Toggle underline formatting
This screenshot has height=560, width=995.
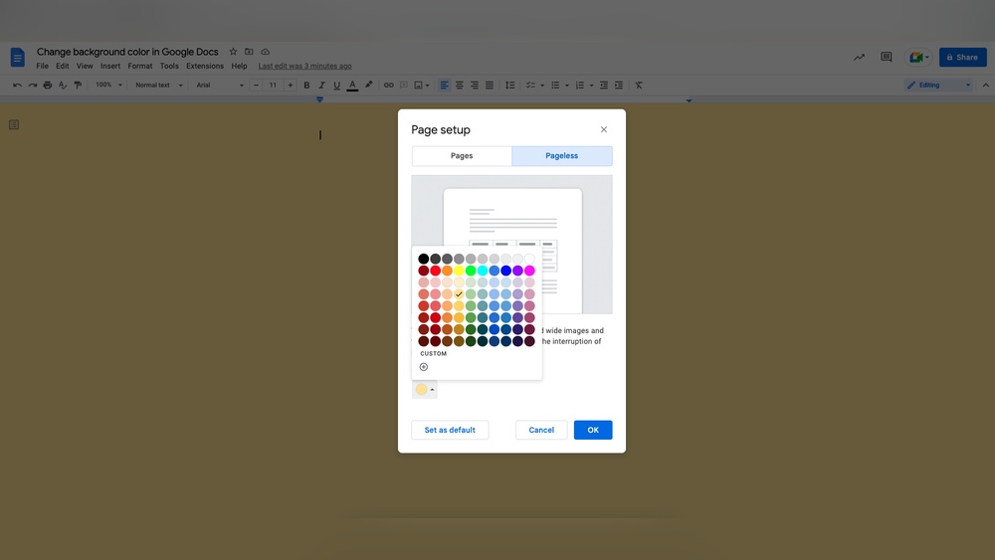pos(337,85)
